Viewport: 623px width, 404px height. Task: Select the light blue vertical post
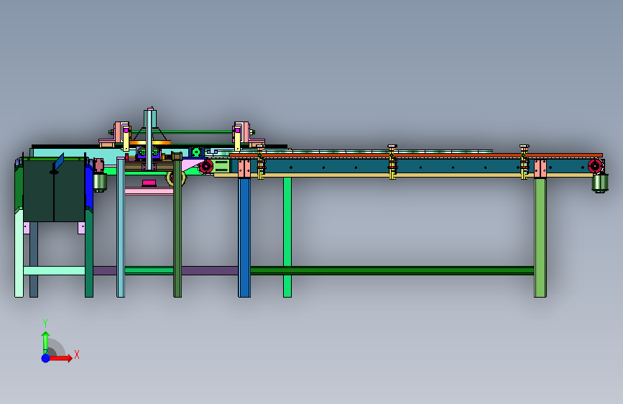tap(121, 227)
